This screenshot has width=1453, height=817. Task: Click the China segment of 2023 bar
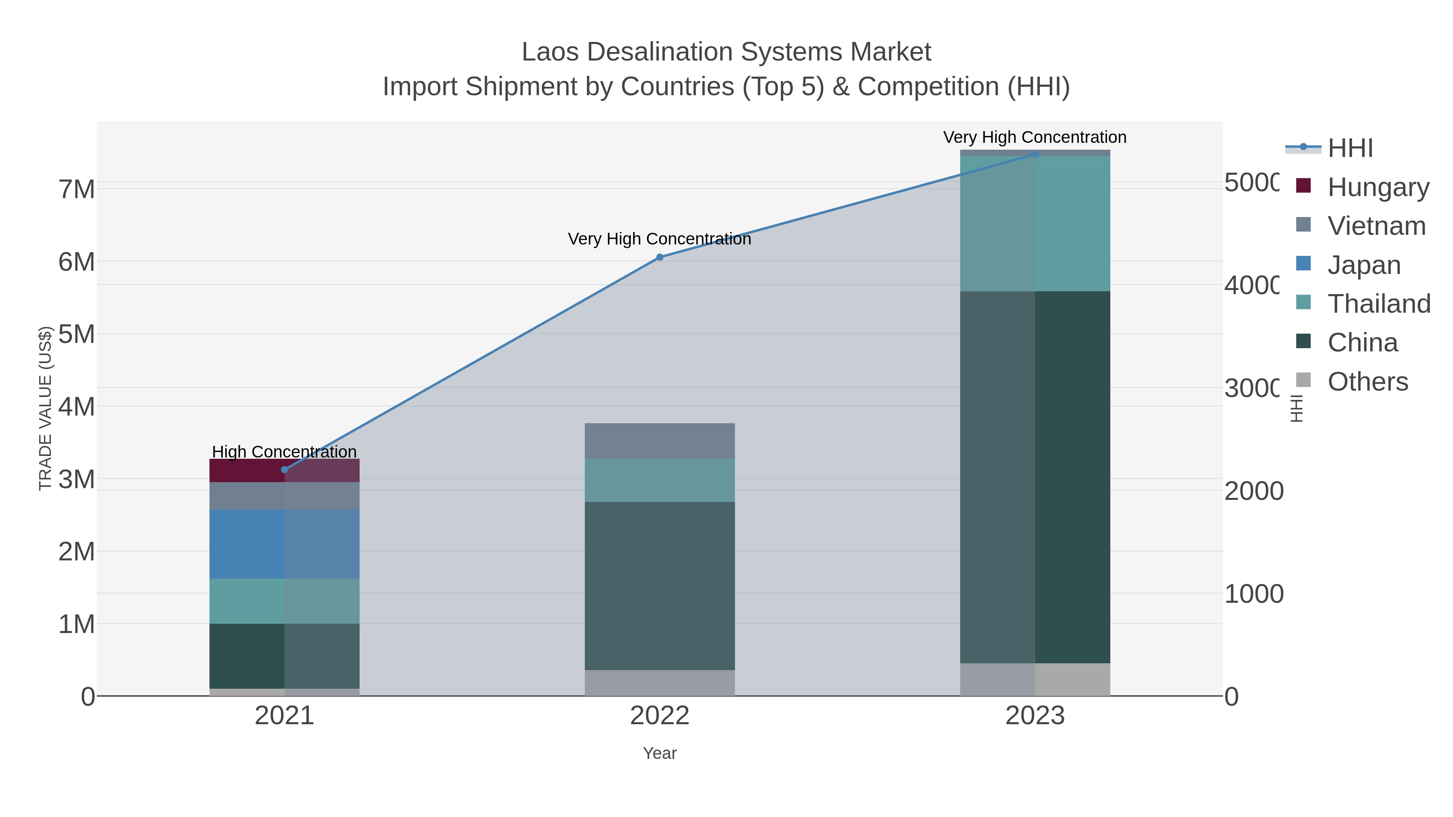(1035, 477)
